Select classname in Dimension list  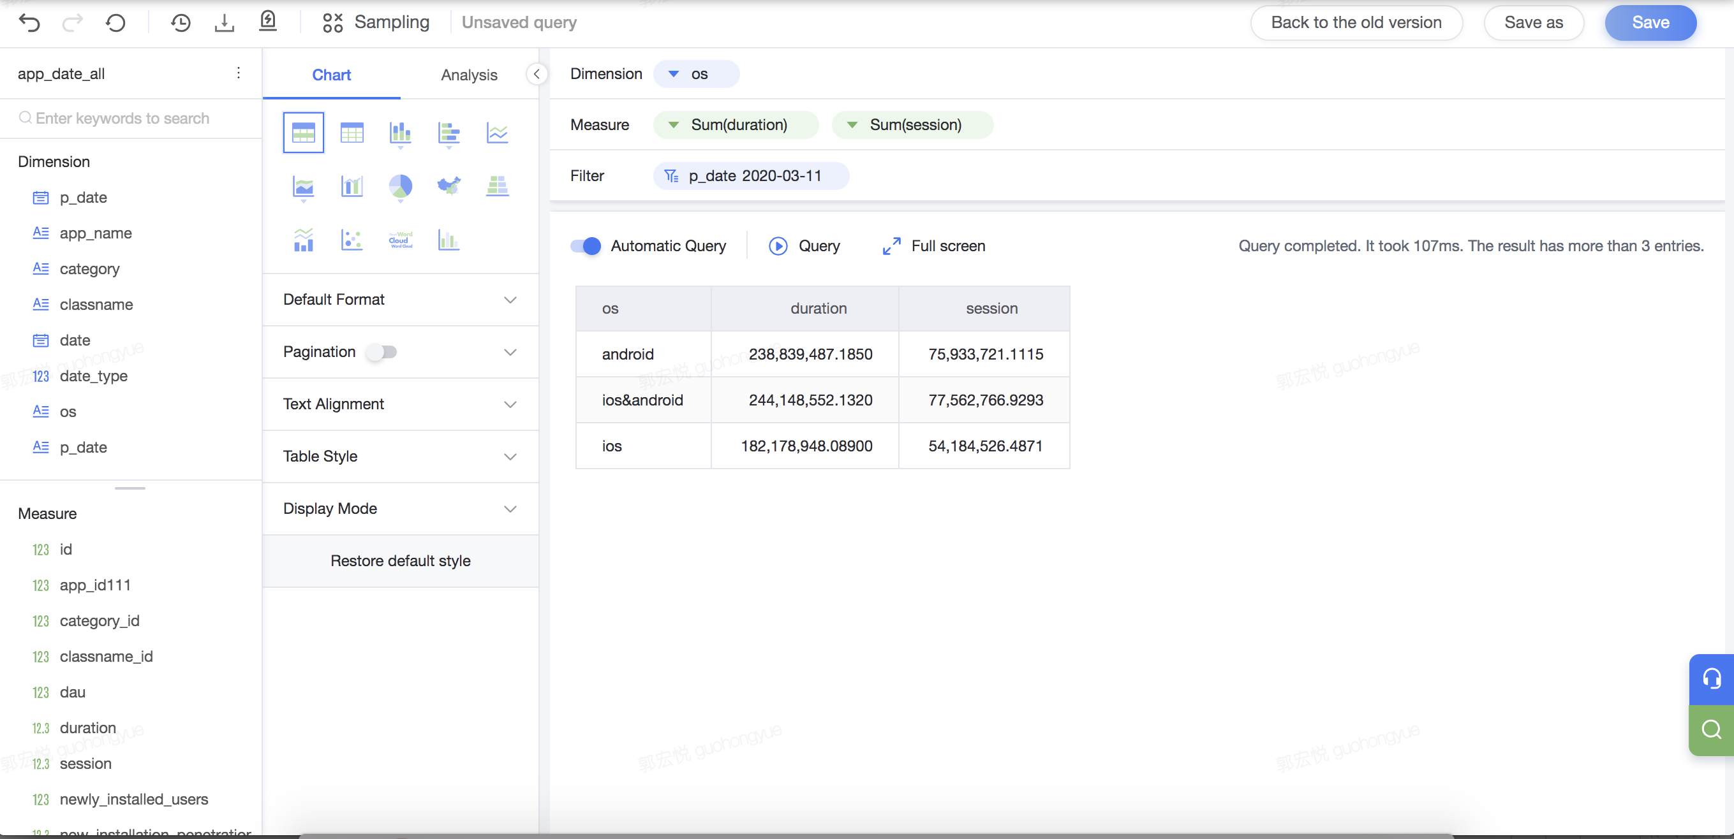[x=96, y=305]
